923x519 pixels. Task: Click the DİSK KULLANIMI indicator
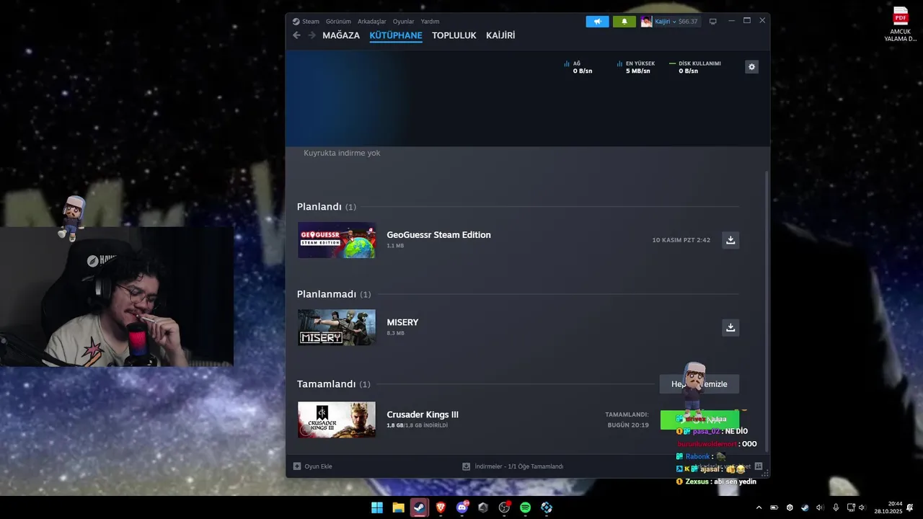pos(695,67)
